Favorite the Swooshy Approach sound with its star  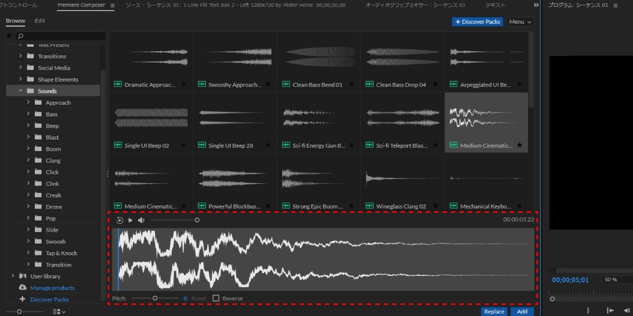click(x=267, y=84)
